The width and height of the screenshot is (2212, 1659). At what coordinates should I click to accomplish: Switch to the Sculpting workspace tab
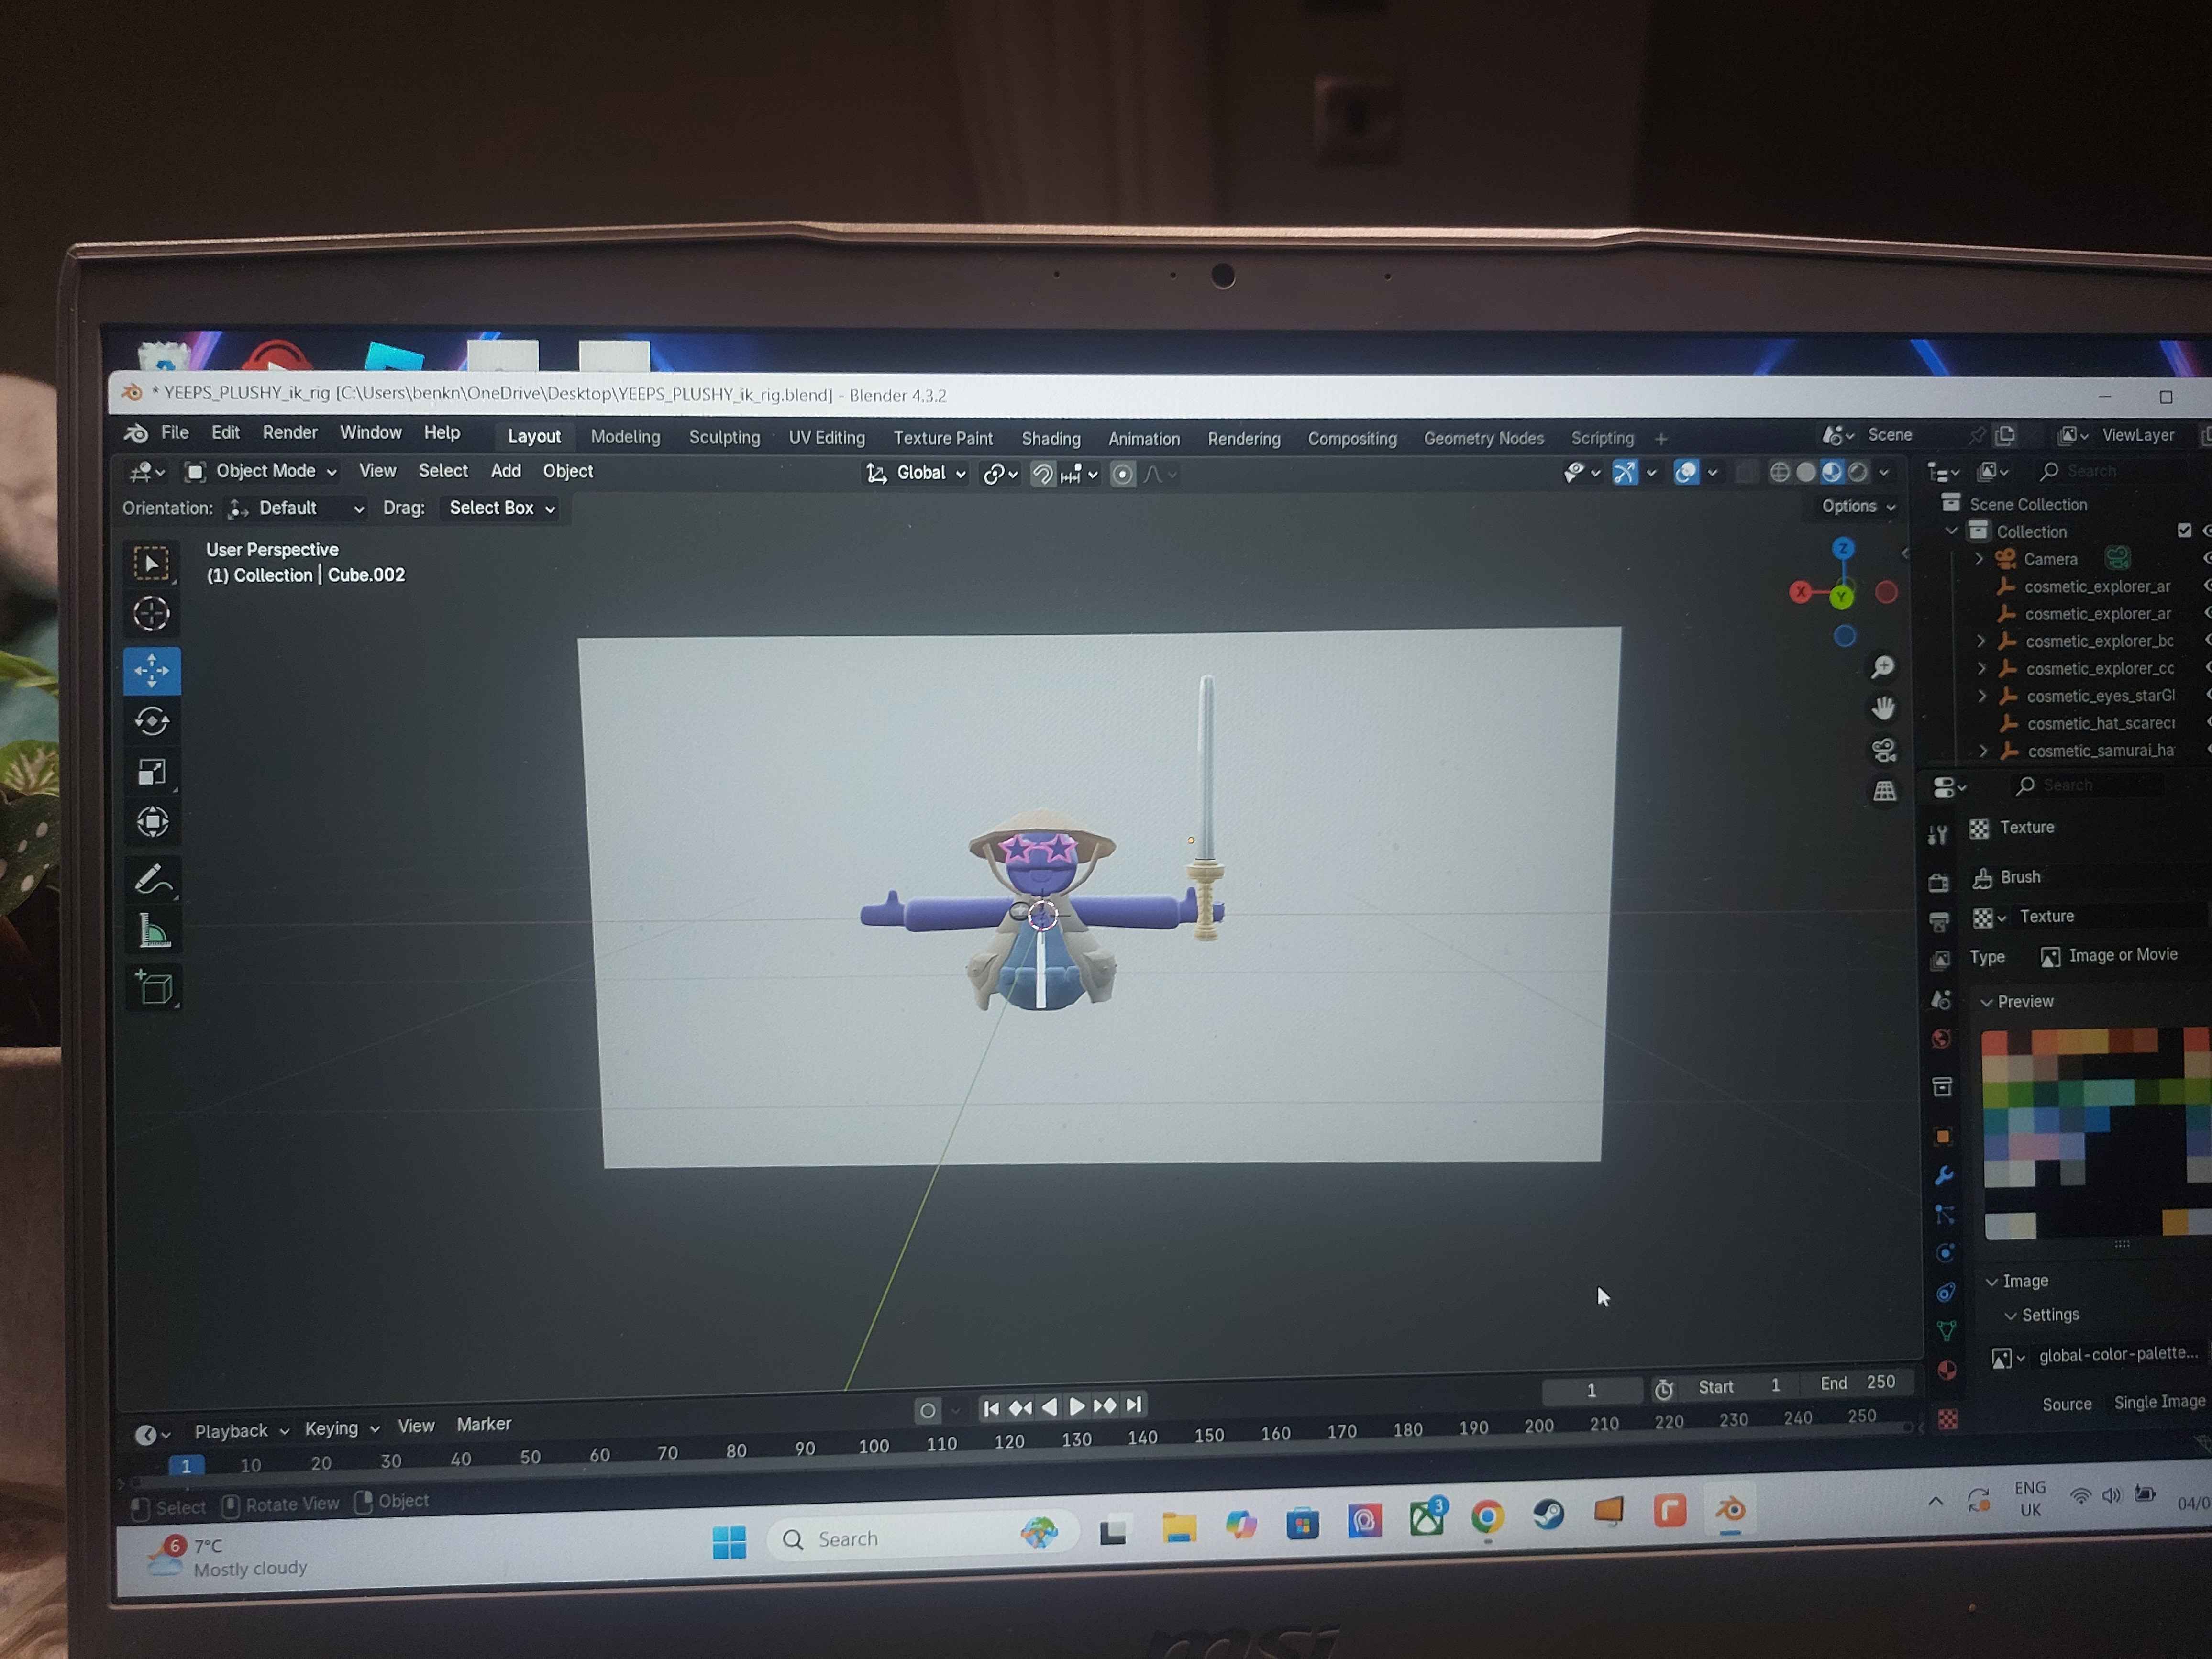coord(724,437)
